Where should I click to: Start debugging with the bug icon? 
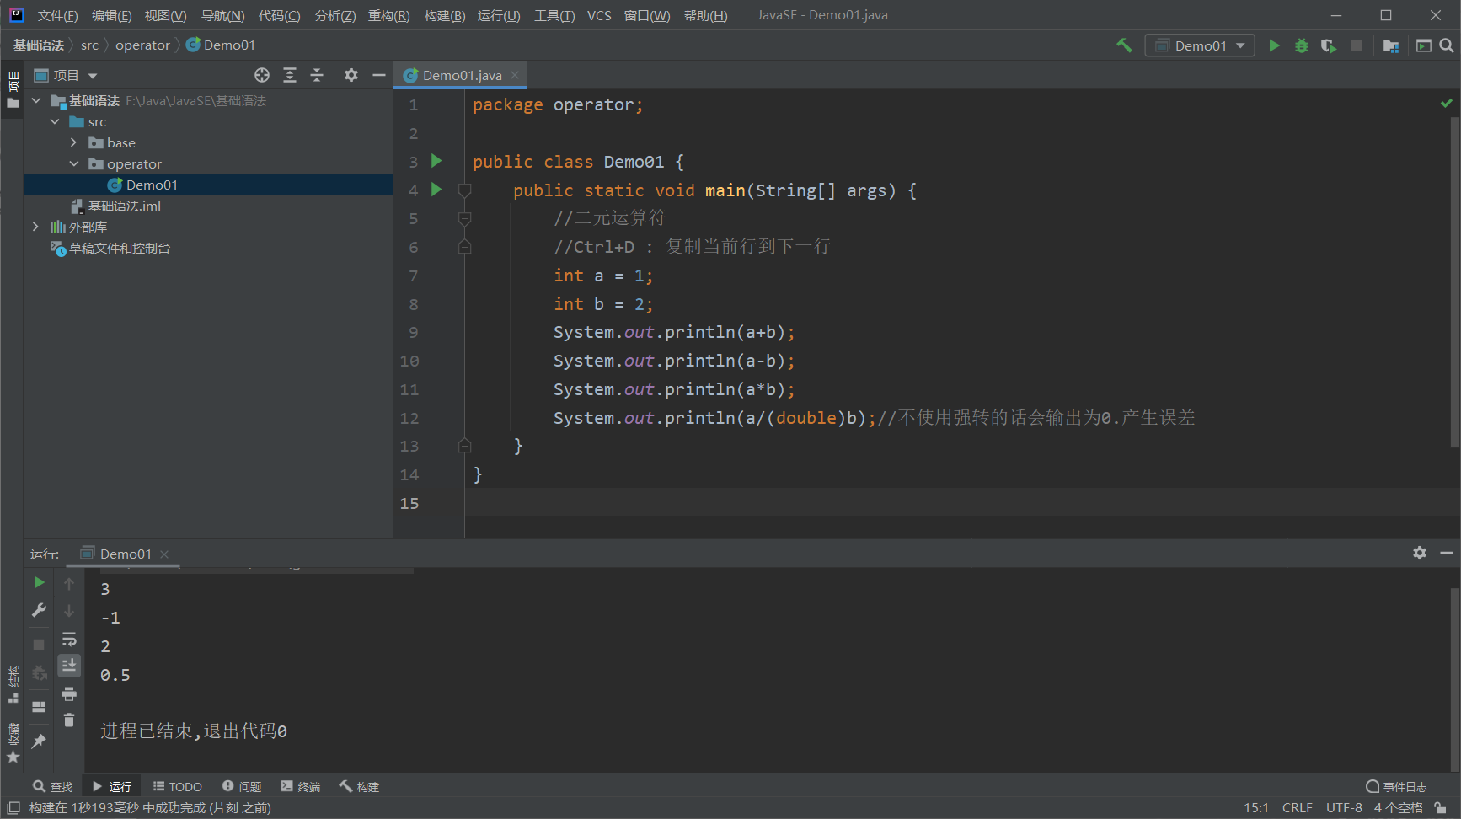(x=1302, y=45)
